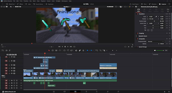The image size is (172, 93).
Task: Click the Zoom X value field
Action: 151,17
